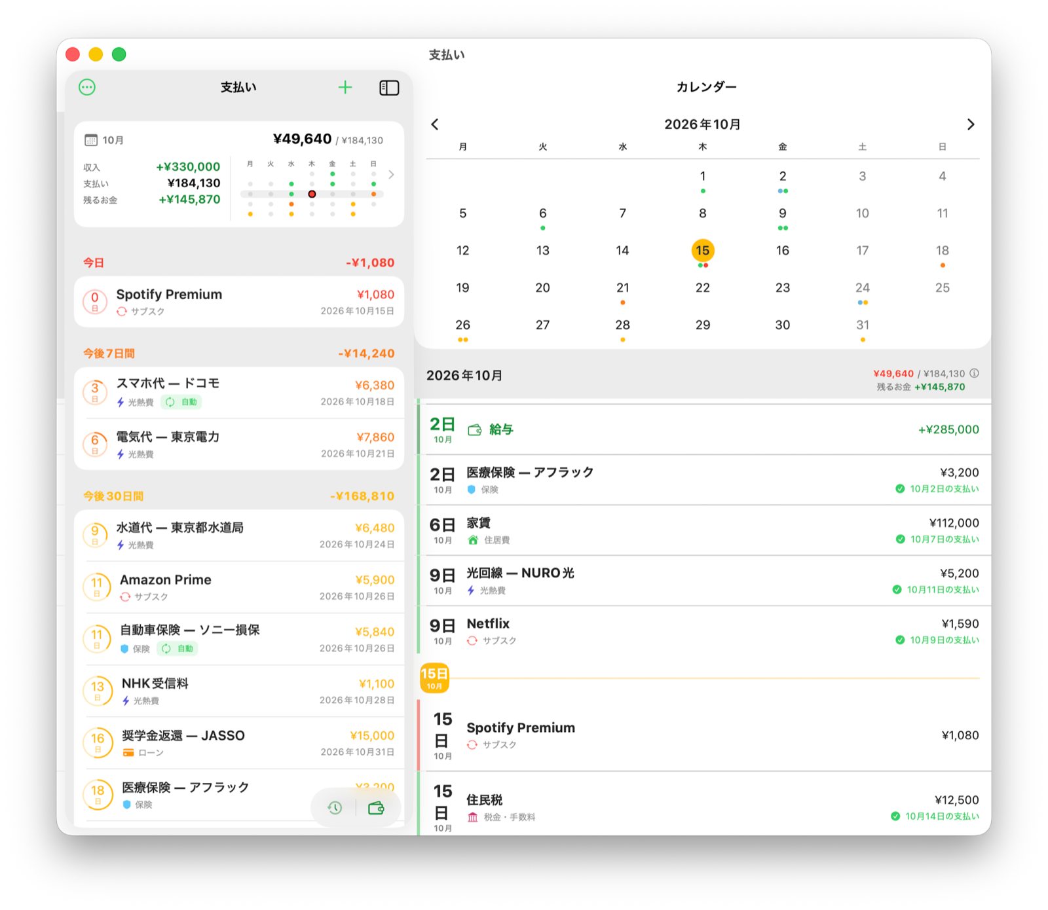The width and height of the screenshot is (1048, 910).
Task: Open the Netflix entry in calendar list
Action: coord(704,631)
